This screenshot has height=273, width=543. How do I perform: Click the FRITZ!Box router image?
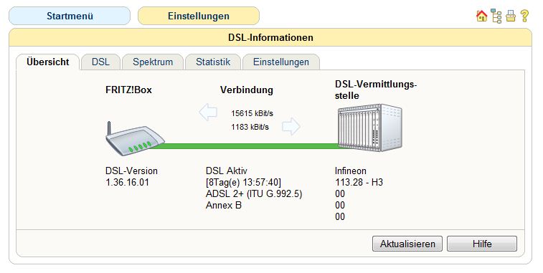click(135, 138)
